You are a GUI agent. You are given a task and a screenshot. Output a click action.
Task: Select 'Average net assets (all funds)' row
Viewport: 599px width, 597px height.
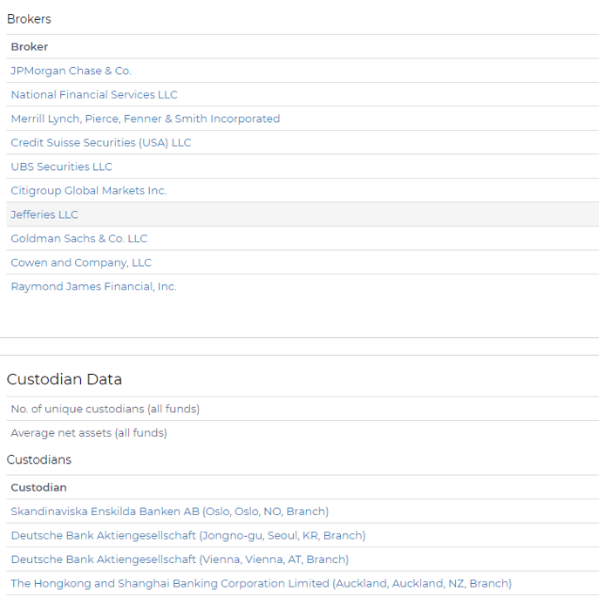point(303,433)
